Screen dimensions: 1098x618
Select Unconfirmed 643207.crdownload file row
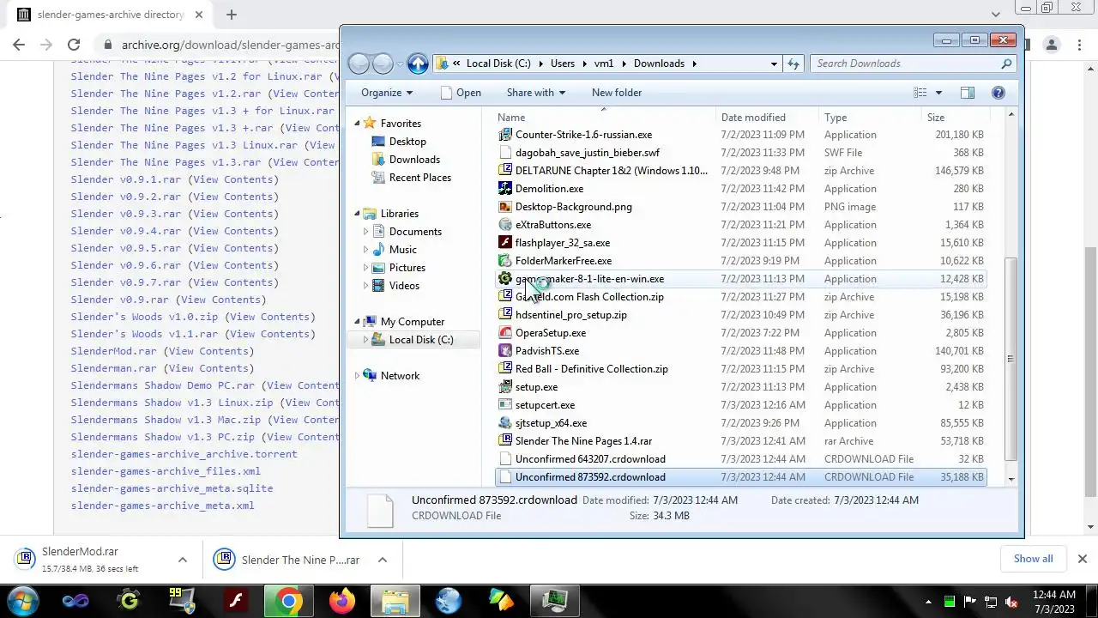pos(741,459)
